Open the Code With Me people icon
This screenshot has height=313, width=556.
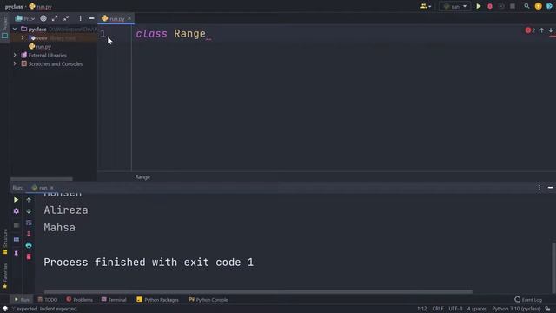click(x=425, y=6)
